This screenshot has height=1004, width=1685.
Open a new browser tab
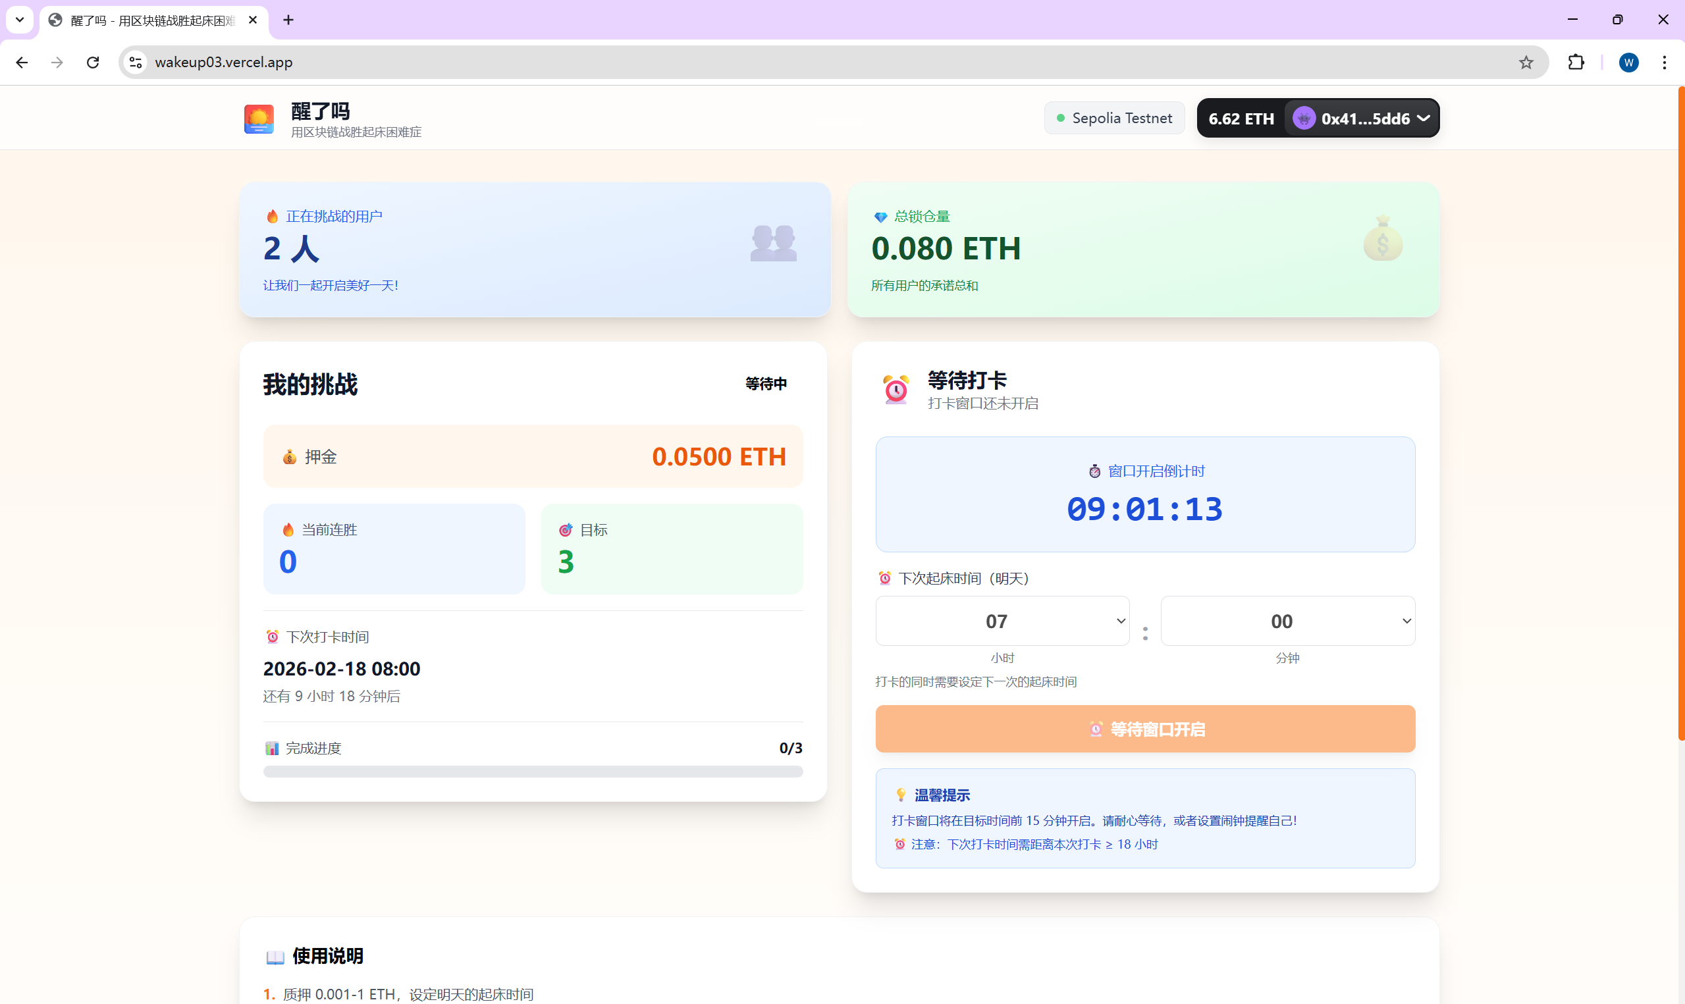click(289, 20)
